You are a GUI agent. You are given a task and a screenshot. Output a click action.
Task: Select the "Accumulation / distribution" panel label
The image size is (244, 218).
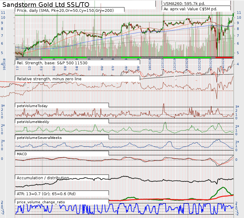pos(43,178)
